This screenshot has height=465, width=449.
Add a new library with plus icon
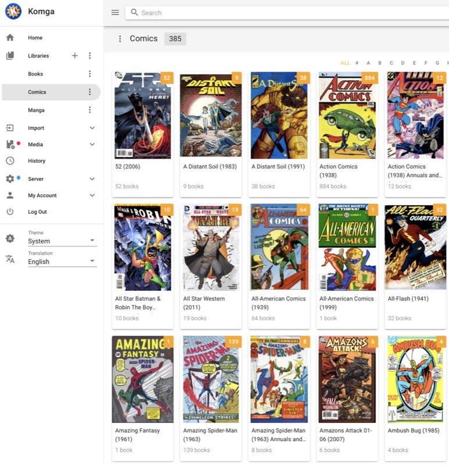click(x=74, y=56)
